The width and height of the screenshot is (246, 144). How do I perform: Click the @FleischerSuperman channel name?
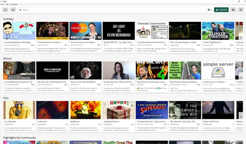(x=145, y=124)
